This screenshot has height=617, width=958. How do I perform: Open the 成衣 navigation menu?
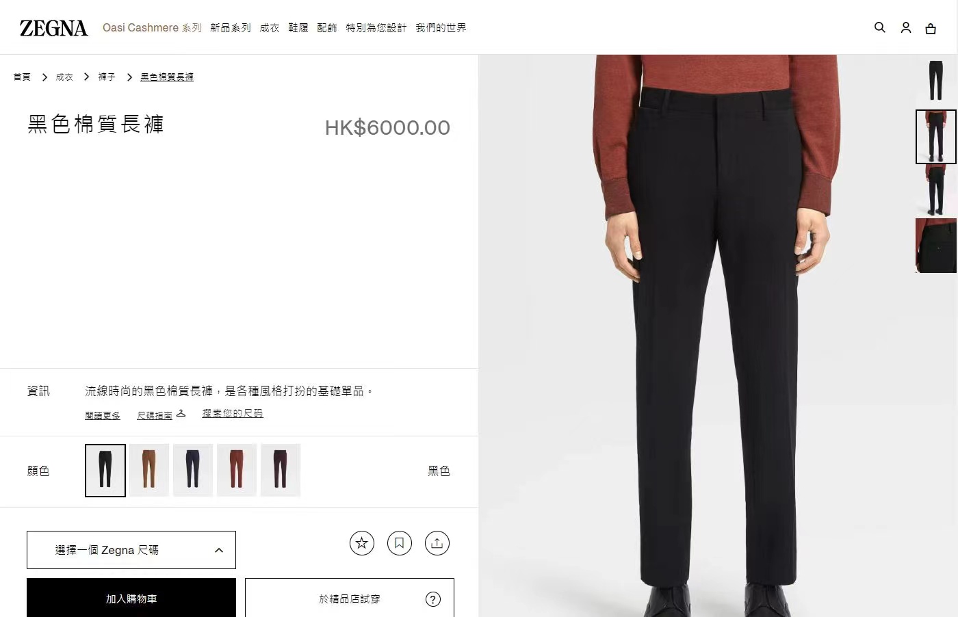coord(270,28)
